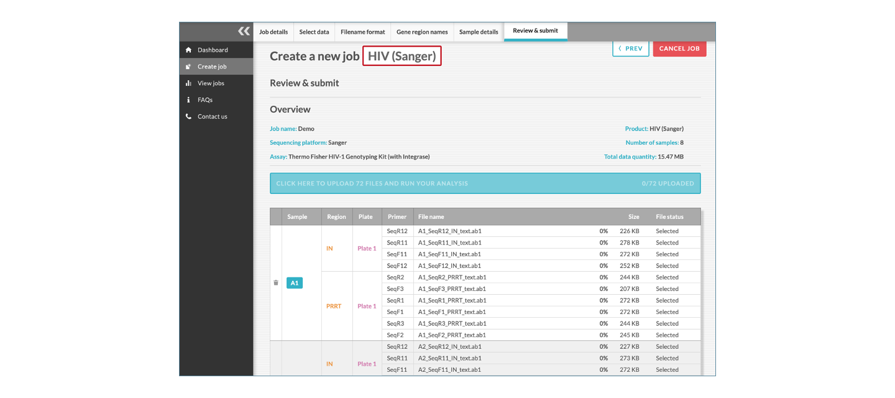Click the File name column header
The image size is (895, 398).
(431, 217)
